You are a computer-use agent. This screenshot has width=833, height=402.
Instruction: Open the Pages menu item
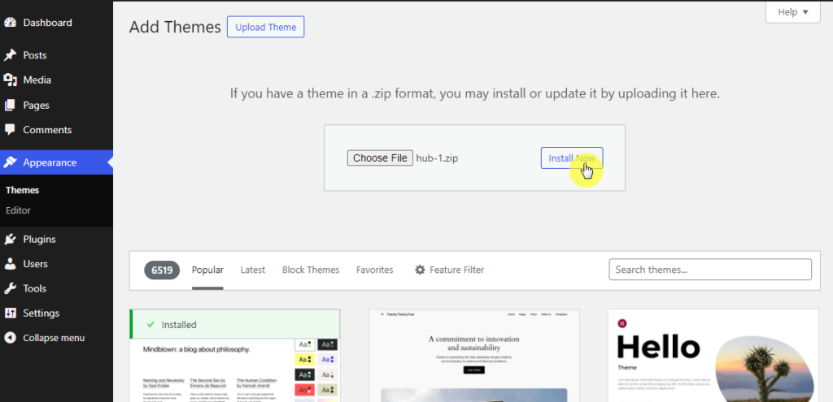pyautogui.click(x=36, y=105)
